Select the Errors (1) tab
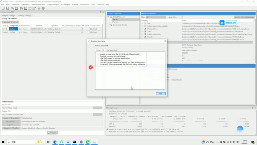Image resolution: width=257 pixels, height=145 pixels. [100, 50]
